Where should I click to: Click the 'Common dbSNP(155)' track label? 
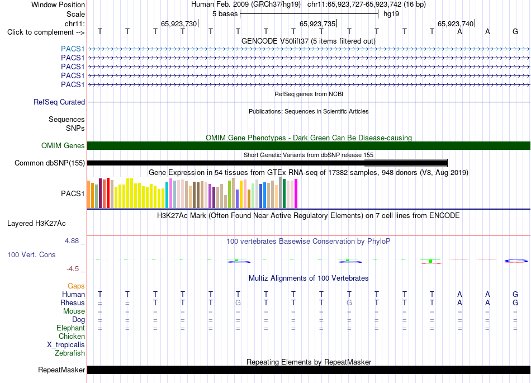click(x=49, y=163)
